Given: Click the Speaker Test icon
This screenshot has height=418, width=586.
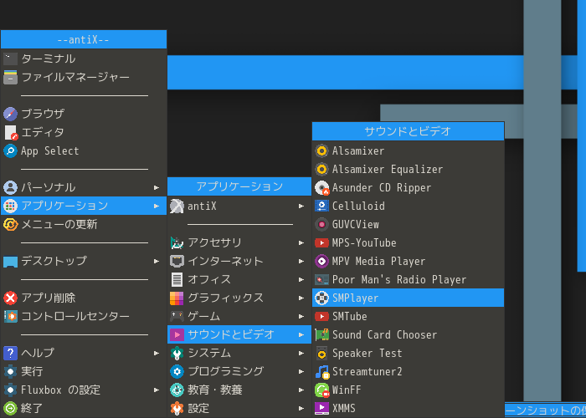Looking at the screenshot, I should point(321,353).
